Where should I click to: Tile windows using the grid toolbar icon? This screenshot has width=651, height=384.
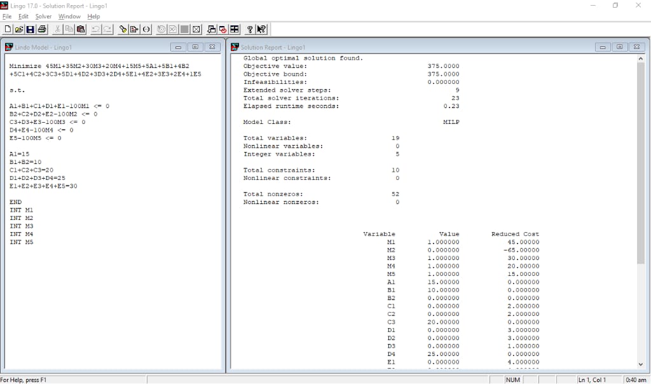click(235, 29)
